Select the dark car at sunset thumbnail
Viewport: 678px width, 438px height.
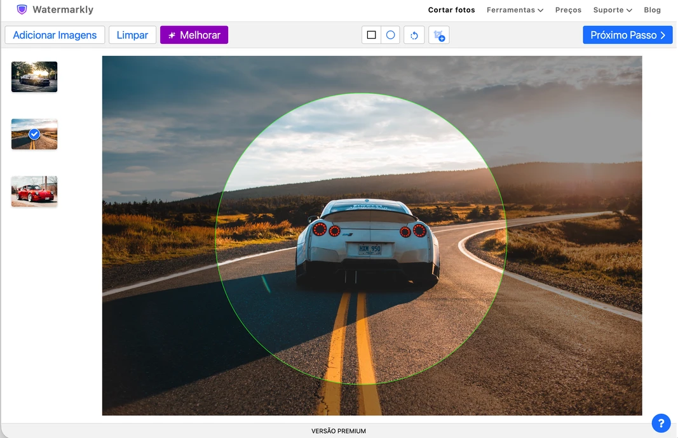34,77
